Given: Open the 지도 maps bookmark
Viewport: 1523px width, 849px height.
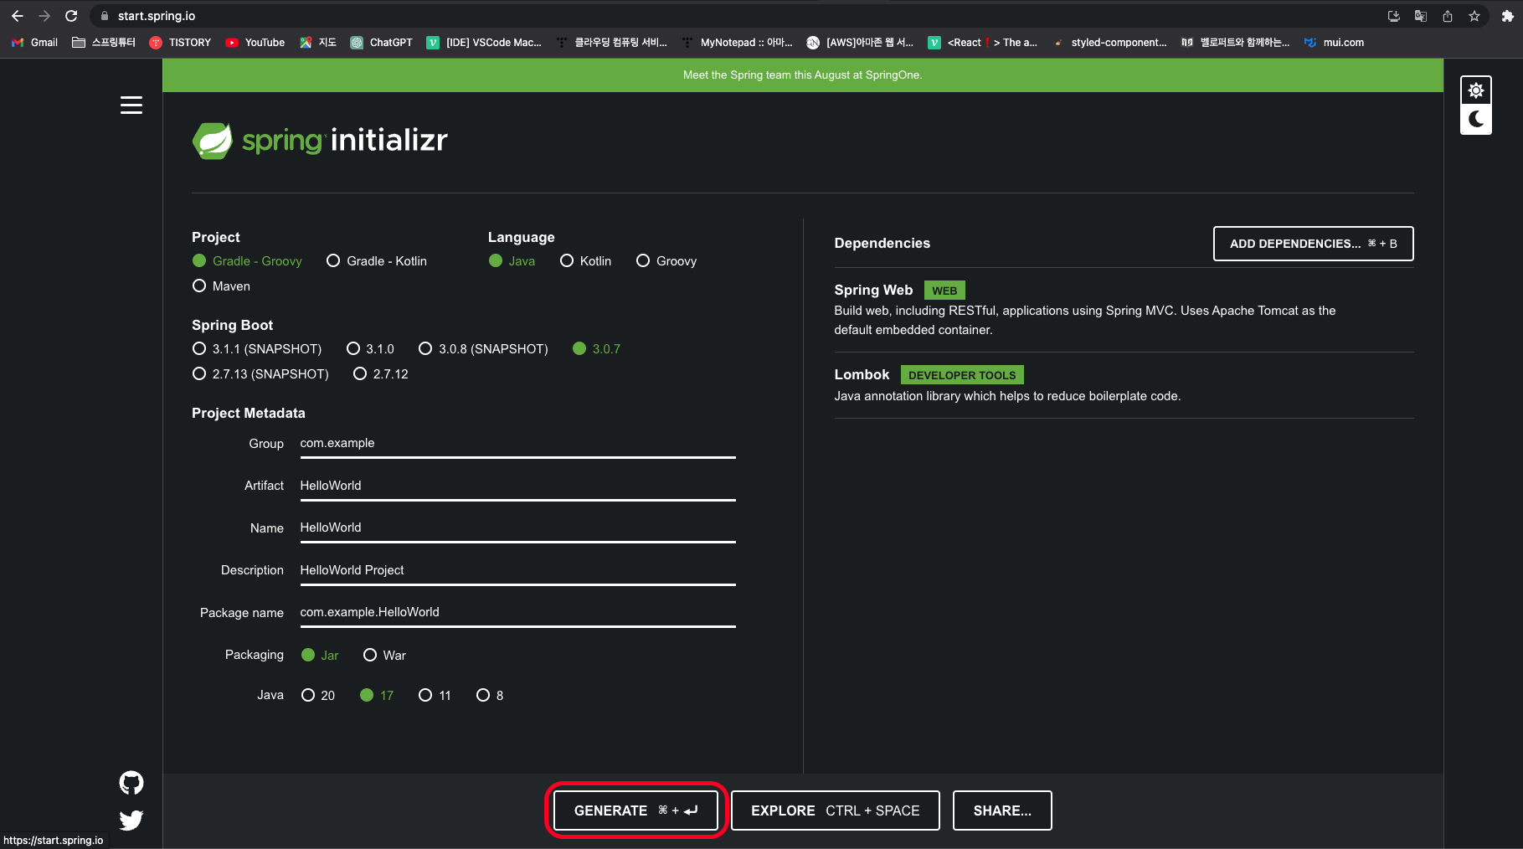Looking at the screenshot, I should [x=318, y=43].
